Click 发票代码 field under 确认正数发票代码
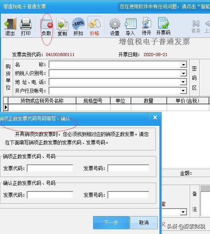Viewport: 210px width, 234px height. pyautogui.click(x=50, y=195)
